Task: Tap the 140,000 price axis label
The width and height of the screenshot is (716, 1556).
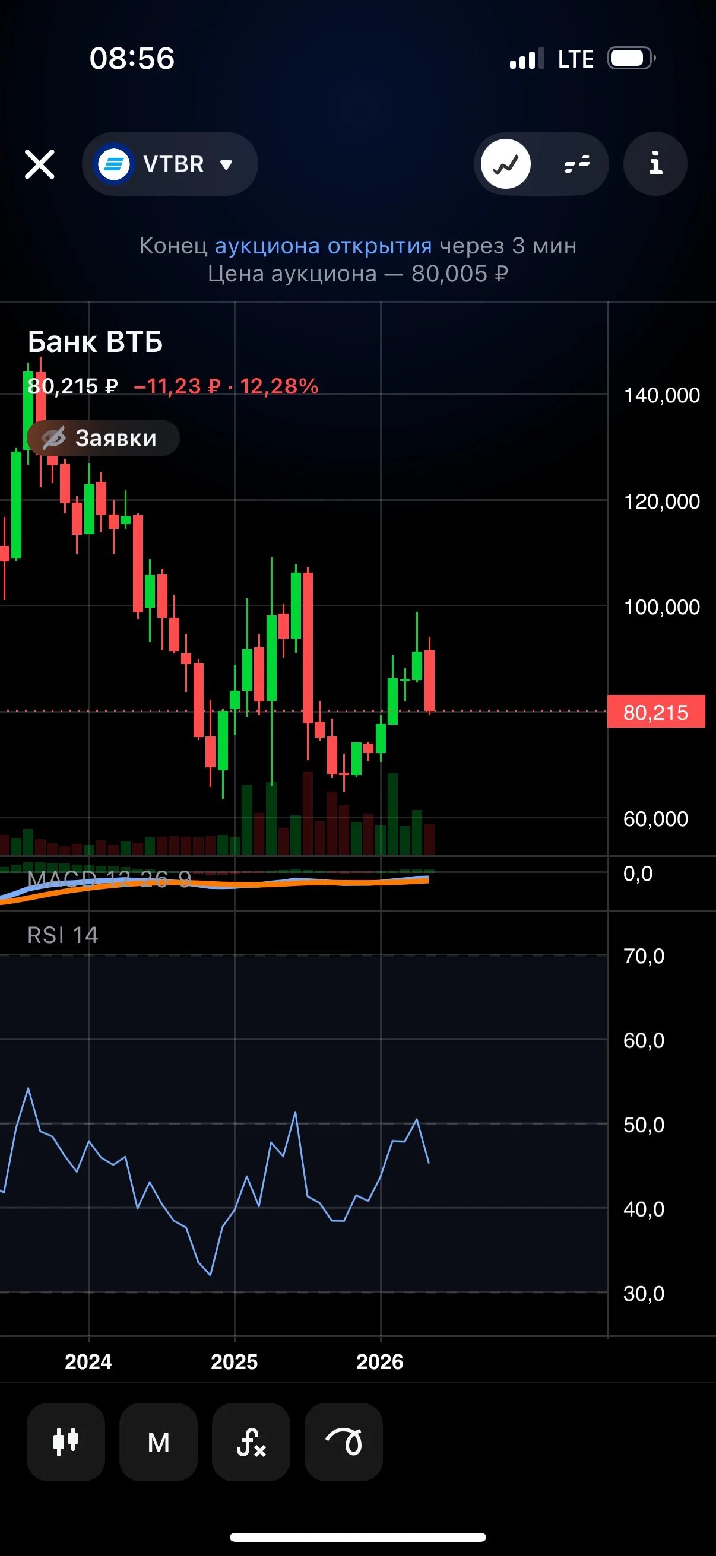Action: tap(661, 395)
